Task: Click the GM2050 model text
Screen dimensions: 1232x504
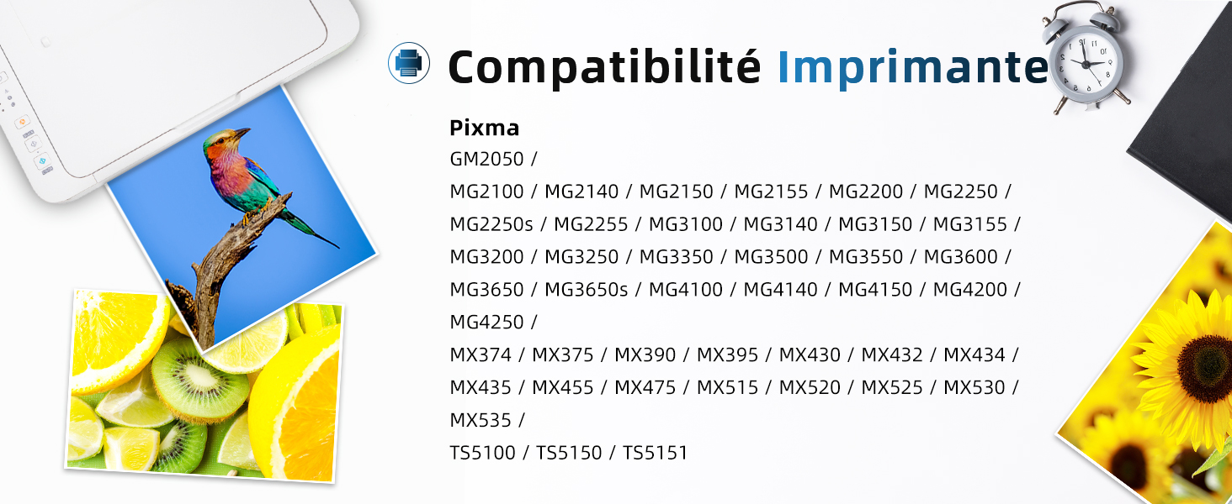Action: click(x=486, y=159)
